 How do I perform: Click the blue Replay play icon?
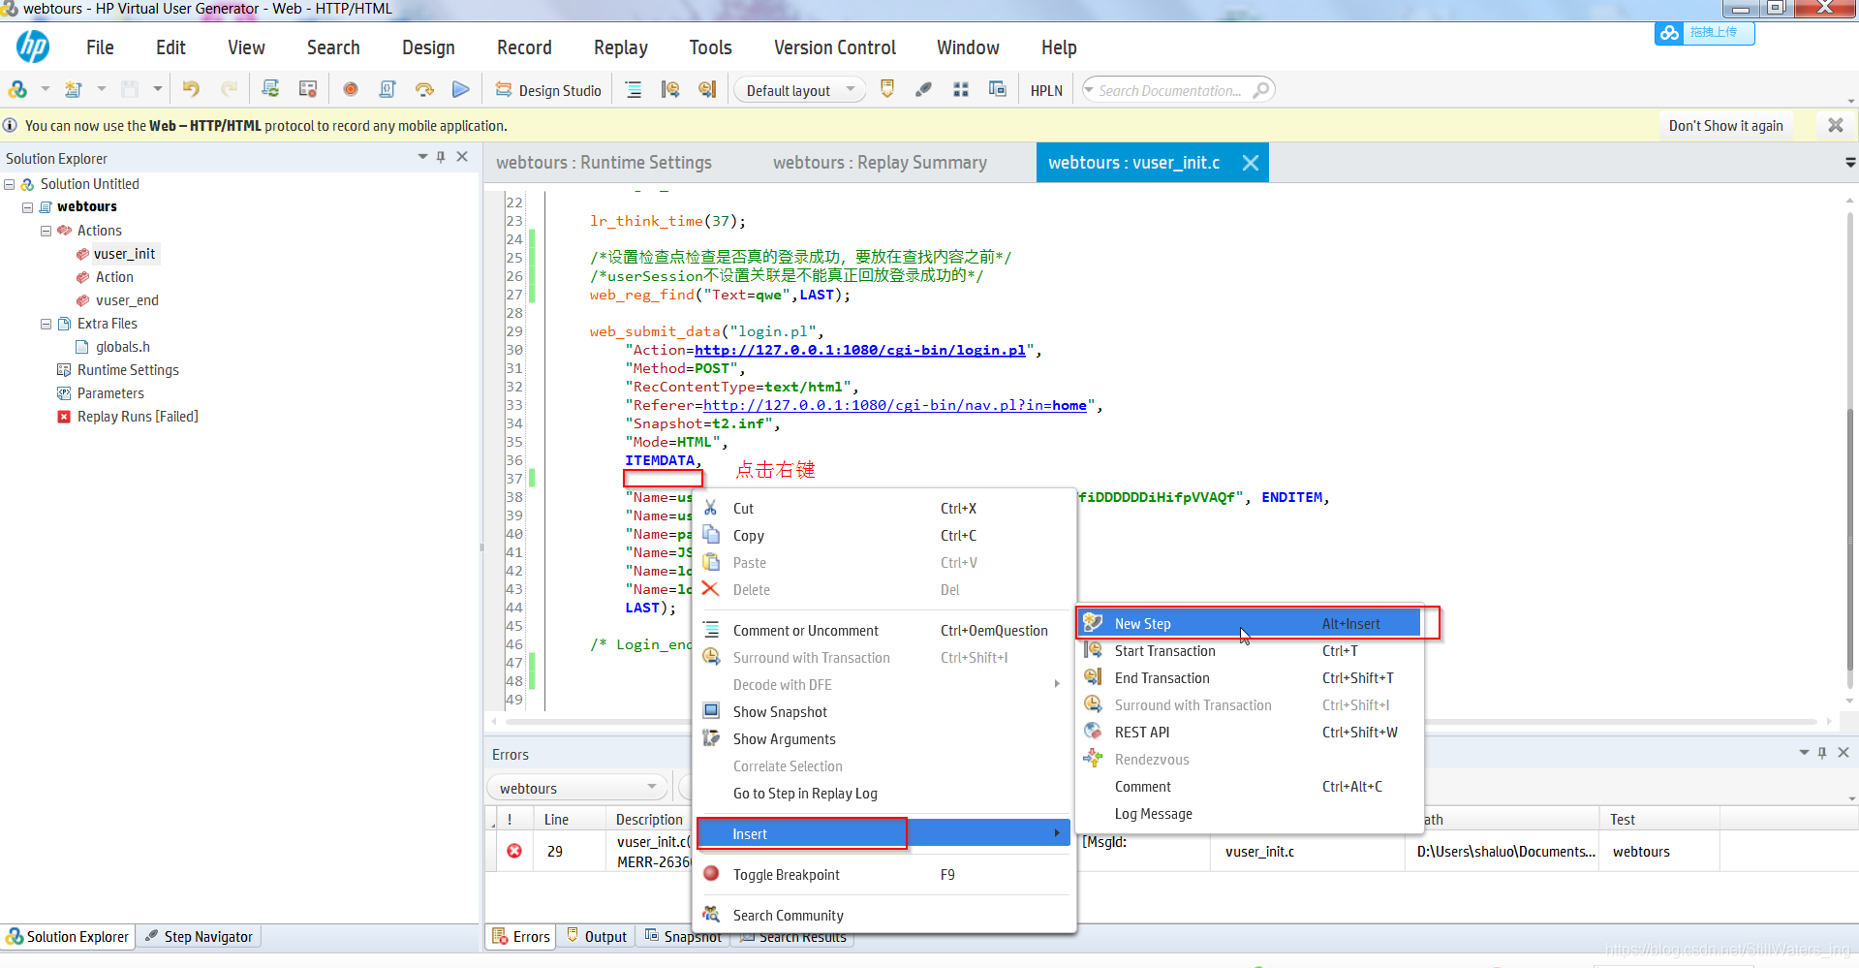(x=461, y=90)
